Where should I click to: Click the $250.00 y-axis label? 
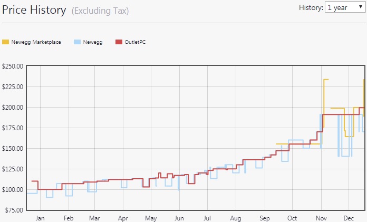pos(13,66)
